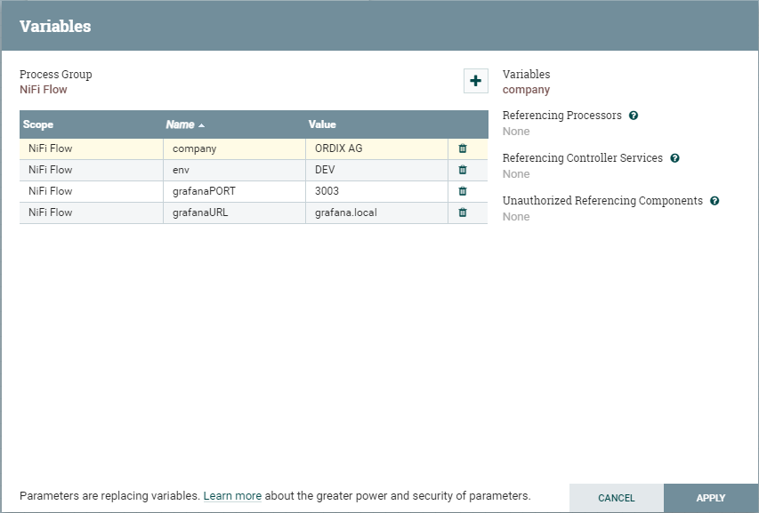Screen dimensions: 759x513
Task: Delete the grafanaPORT variable
Action: (463, 191)
